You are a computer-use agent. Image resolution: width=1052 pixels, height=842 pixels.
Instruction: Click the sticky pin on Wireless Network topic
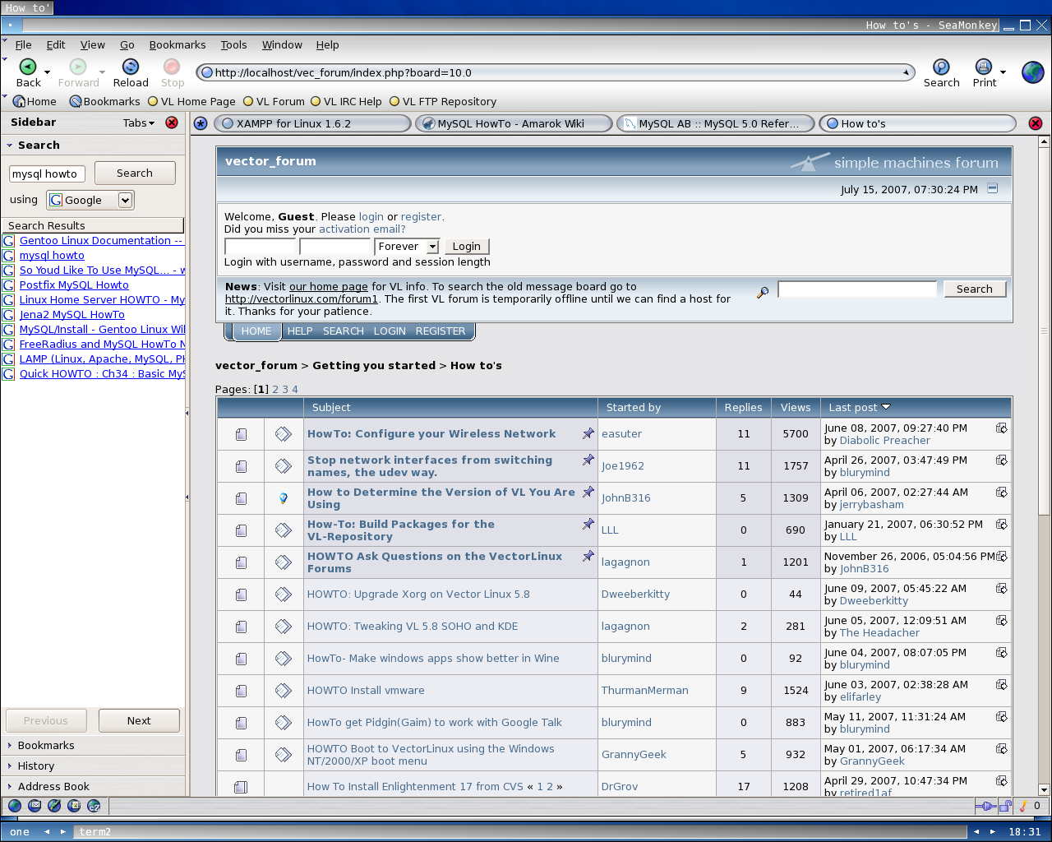click(588, 433)
